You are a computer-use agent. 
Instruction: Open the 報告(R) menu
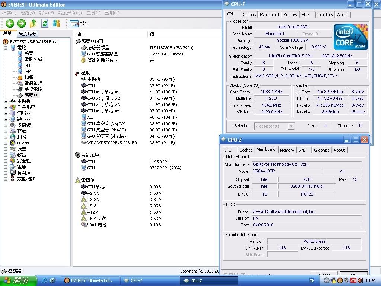(47, 13)
